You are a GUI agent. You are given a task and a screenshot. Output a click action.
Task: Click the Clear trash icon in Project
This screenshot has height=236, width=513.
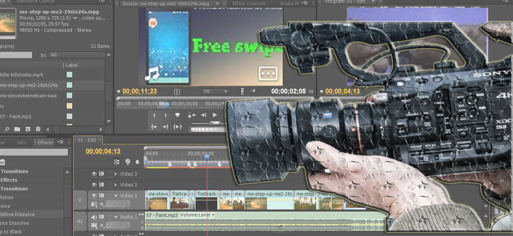(x=38, y=129)
